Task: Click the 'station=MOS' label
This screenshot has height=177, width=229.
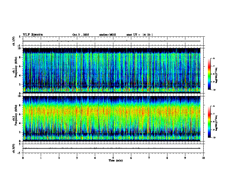Action: (x=108, y=35)
